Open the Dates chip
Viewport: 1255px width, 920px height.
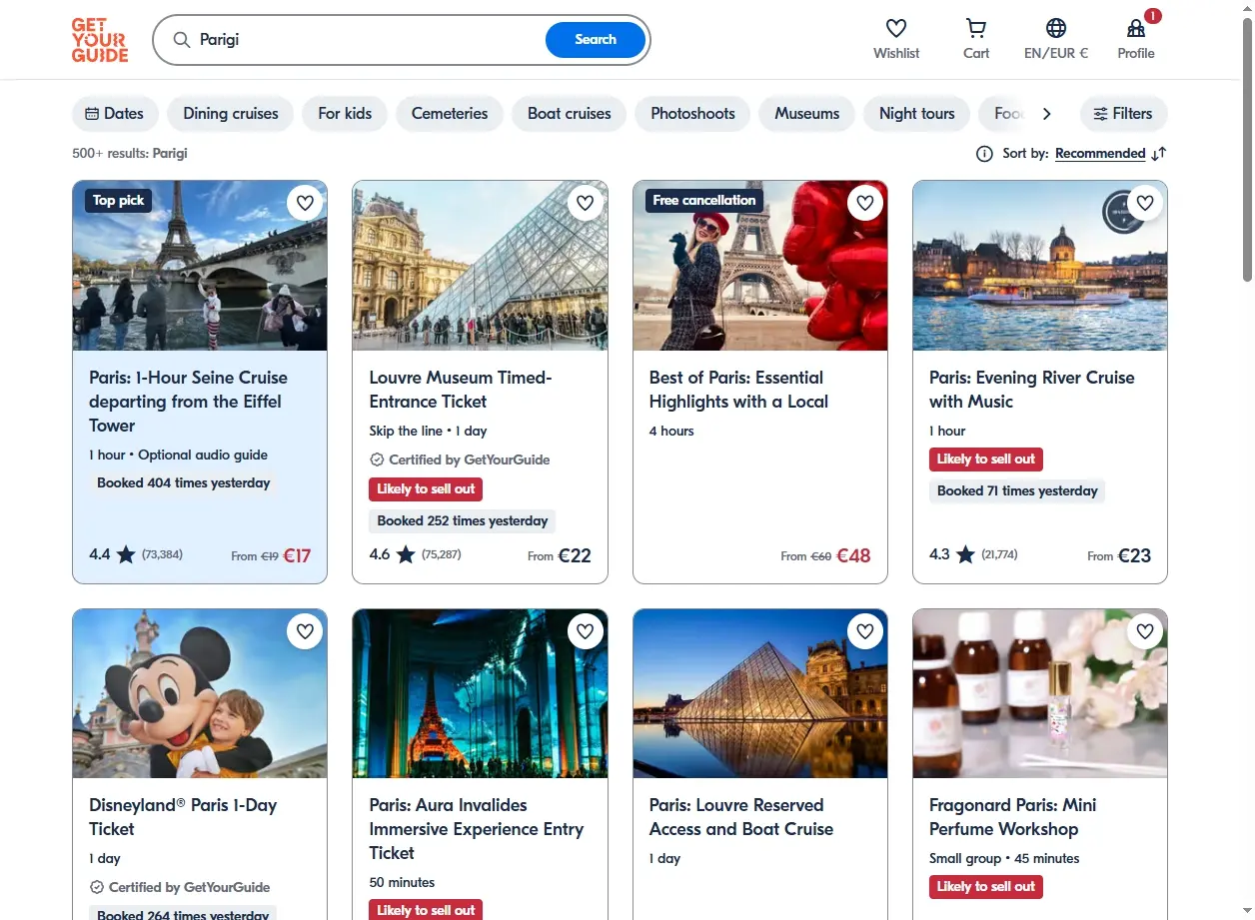click(x=115, y=114)
